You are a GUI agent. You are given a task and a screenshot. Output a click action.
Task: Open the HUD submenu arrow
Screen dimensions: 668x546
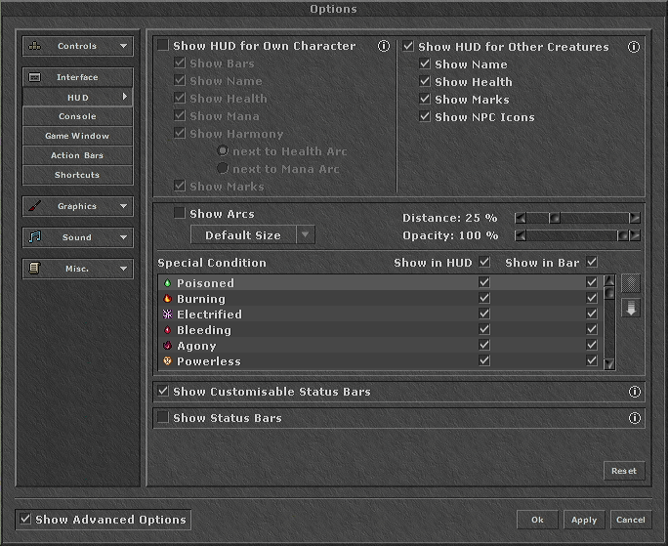(125, 97)
